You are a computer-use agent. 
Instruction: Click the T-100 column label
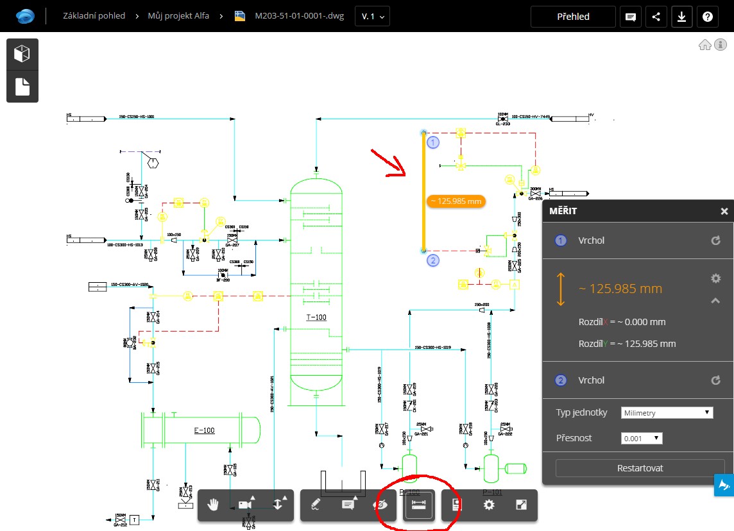[316, 317]
